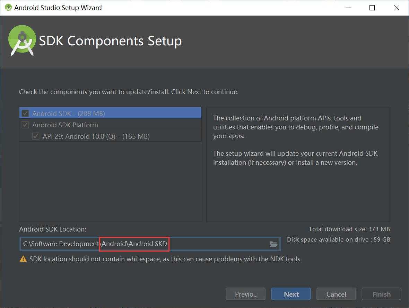Select the Android SDK Platform row
This screenshot has width=409, height=308.
pos(110,125)
